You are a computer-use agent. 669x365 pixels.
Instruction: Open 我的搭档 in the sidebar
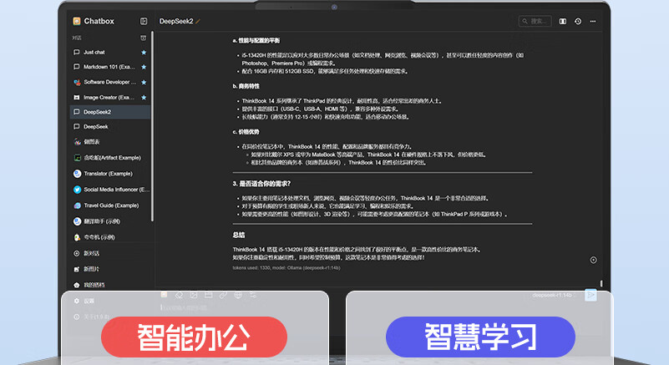coord(89,285)
